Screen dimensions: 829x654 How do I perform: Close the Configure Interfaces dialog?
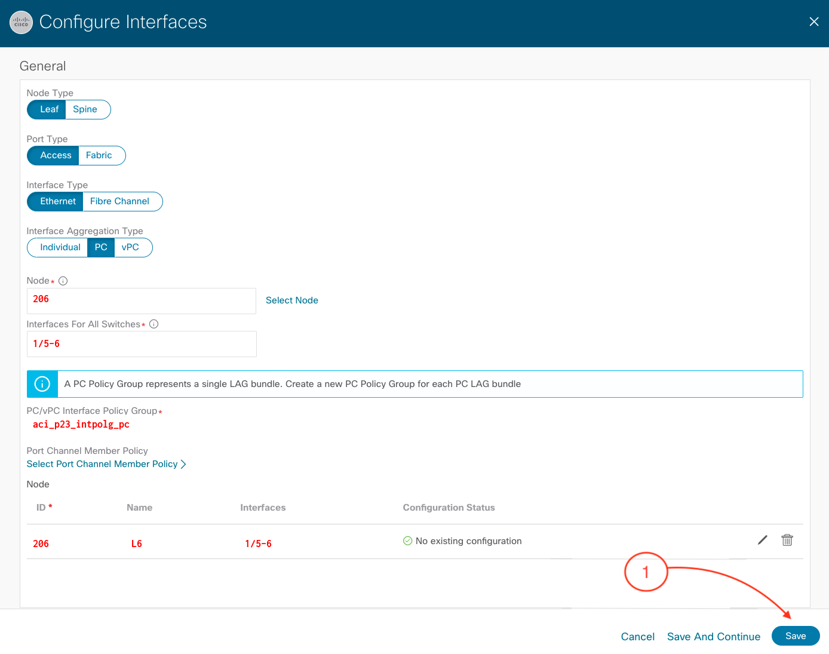(x=813, y=22)
